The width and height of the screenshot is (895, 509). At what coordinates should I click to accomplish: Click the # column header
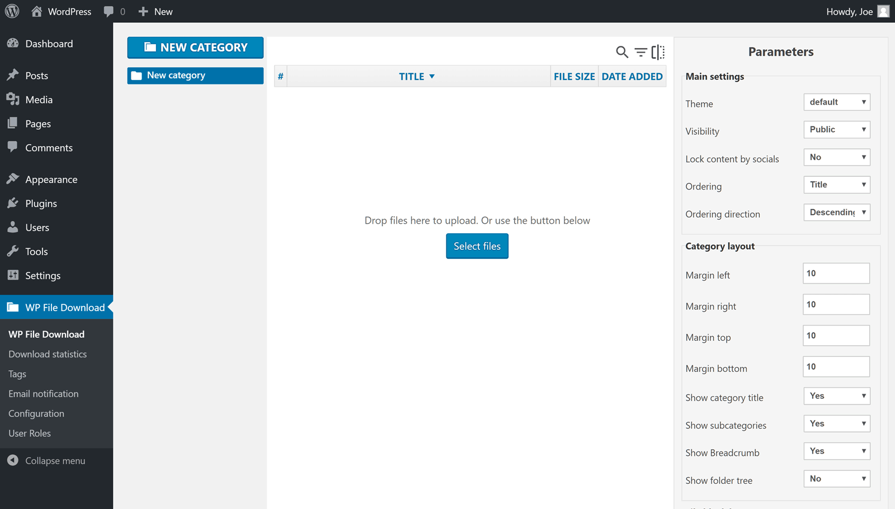pos(281,77)
